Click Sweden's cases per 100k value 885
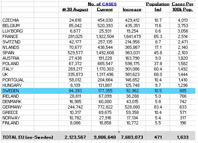198x143 pixels. coord(183,91)
